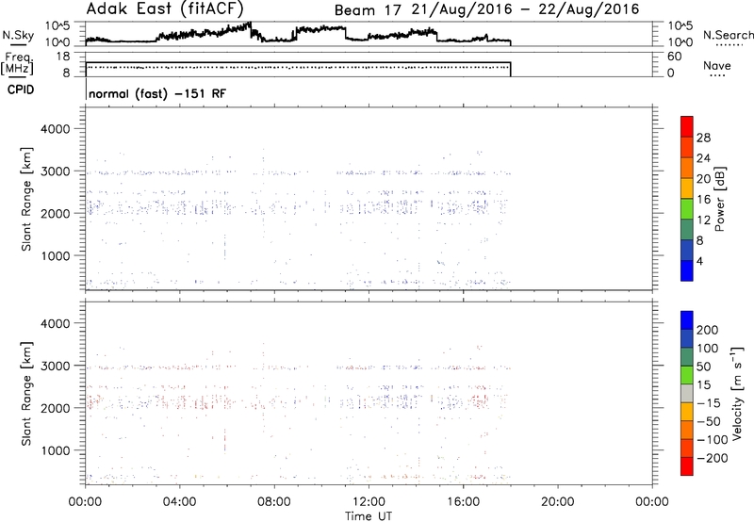Click the Velocity segment between 100 and 200
The height and width of the screenshot is (522, 754).
click(x=687, y=338)
